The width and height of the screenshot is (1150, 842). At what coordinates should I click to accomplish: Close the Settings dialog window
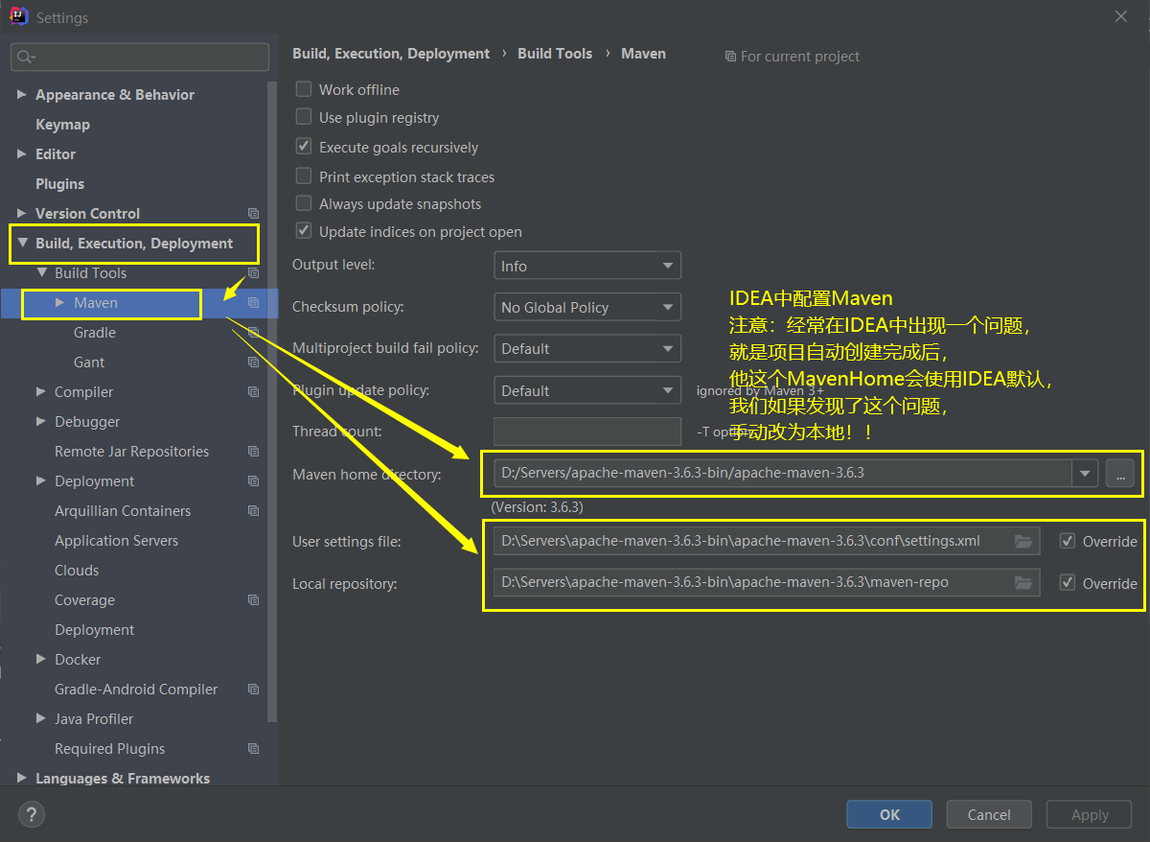[1120, 17]
